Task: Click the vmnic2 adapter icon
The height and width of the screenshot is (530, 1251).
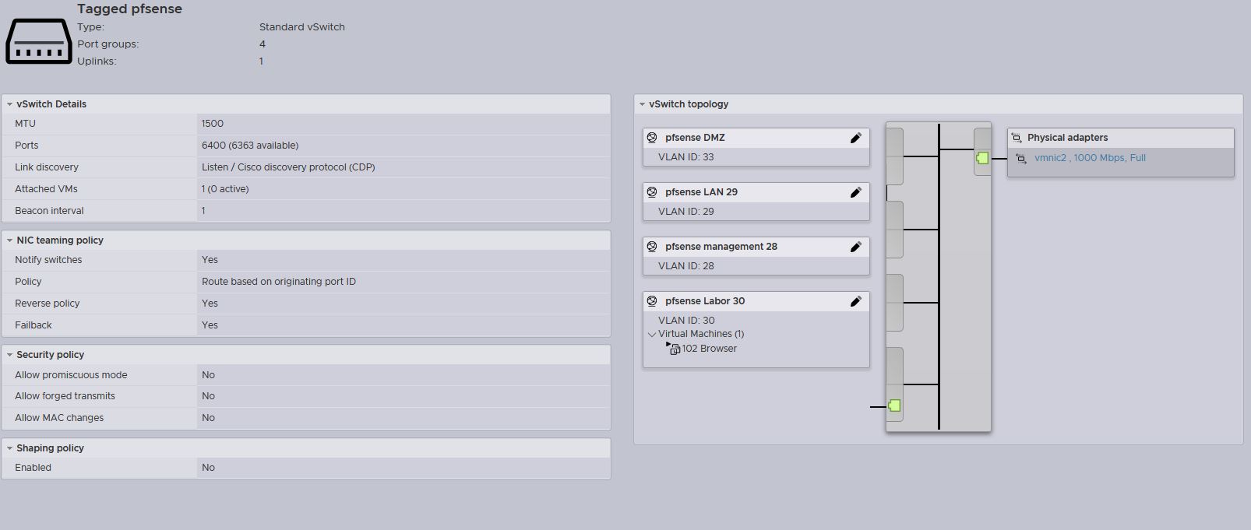Action: pyautogui.click(x=1021, y=159)
